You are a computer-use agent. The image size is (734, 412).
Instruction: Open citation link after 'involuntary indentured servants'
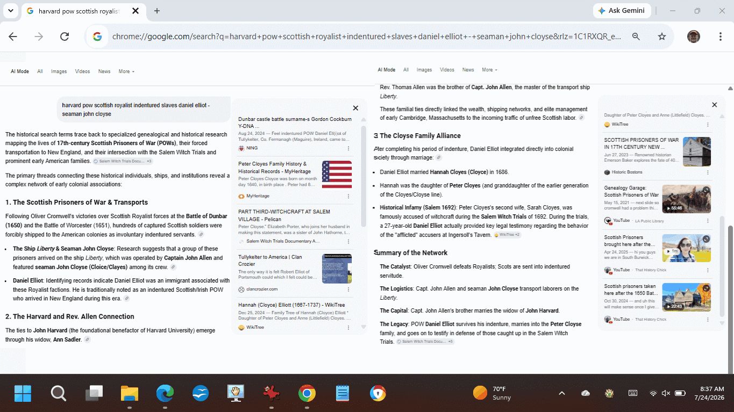(x=201, y=235)
